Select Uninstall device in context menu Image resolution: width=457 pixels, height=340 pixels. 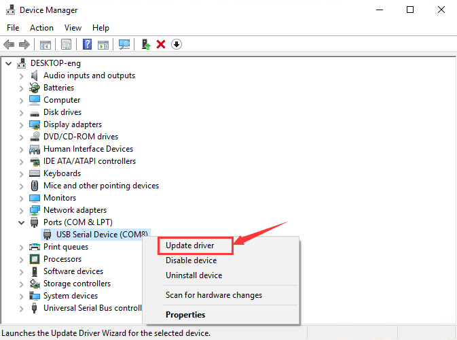pyautogui.click(x=194, y=275)
